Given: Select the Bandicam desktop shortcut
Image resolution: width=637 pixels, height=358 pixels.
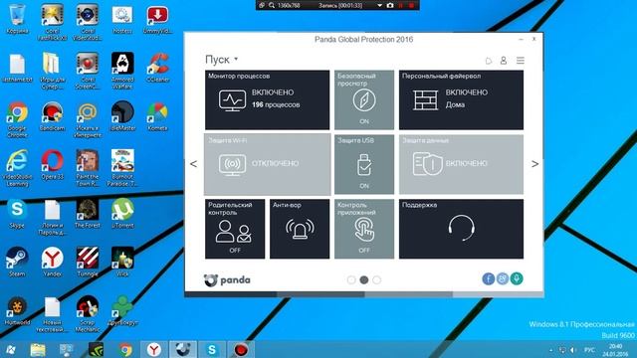Looking at the screenshot, I should coord(53,115).
